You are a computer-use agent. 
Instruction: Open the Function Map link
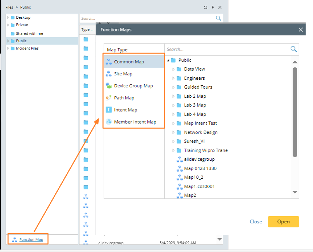tap(31, 239)
